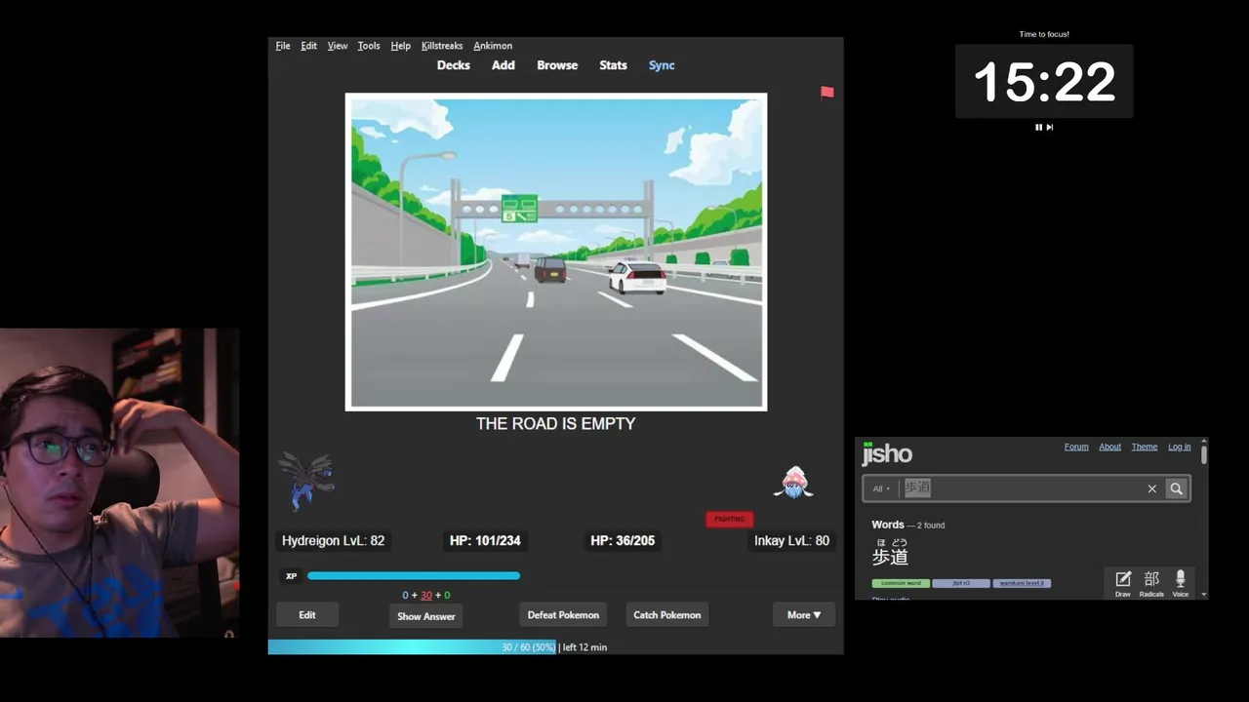Click the THE ROAD IS EMPTY text

[x=556, y=423]
